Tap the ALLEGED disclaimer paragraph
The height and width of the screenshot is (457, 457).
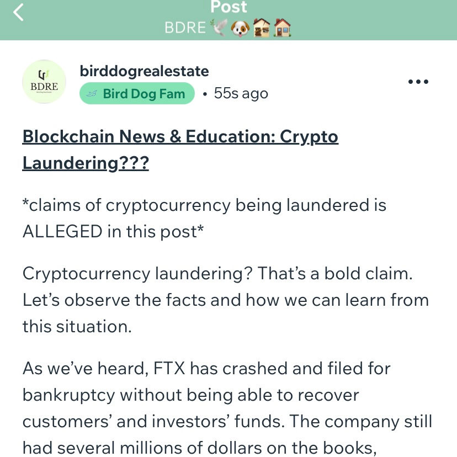coord(204,218)
